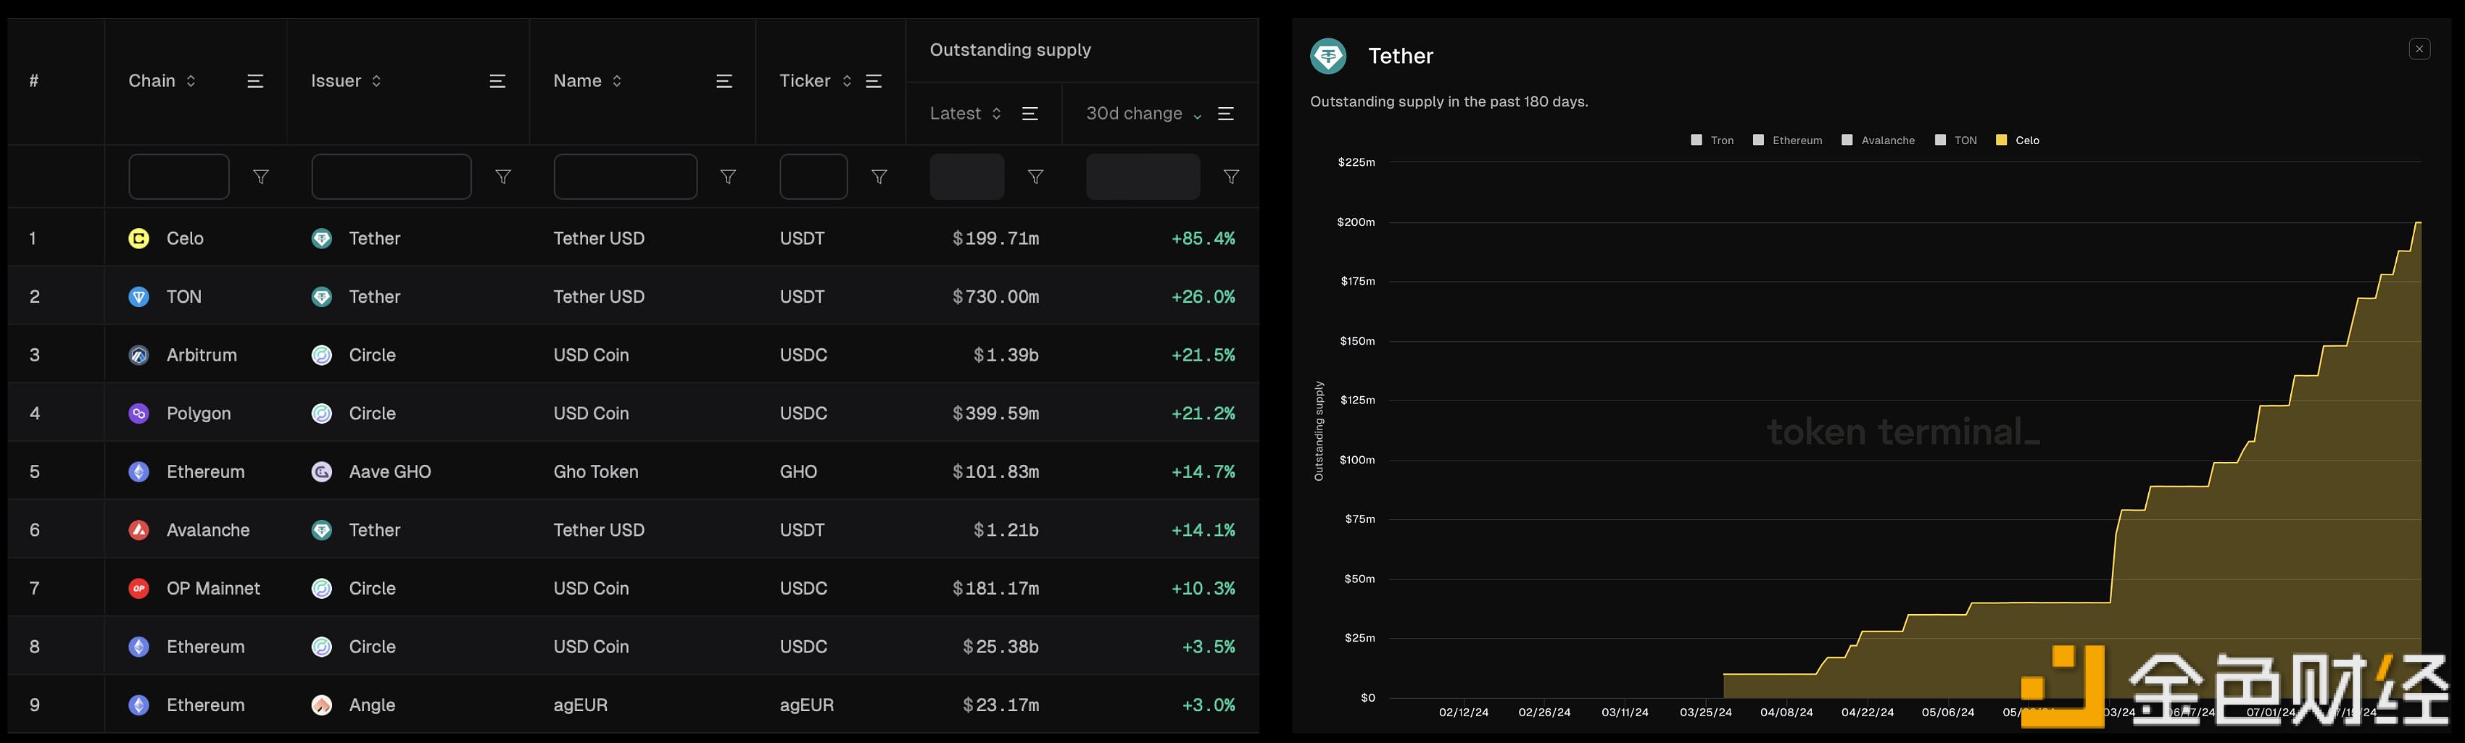
Task: Open 30d change column menu icon
Action: point(1226,114)
